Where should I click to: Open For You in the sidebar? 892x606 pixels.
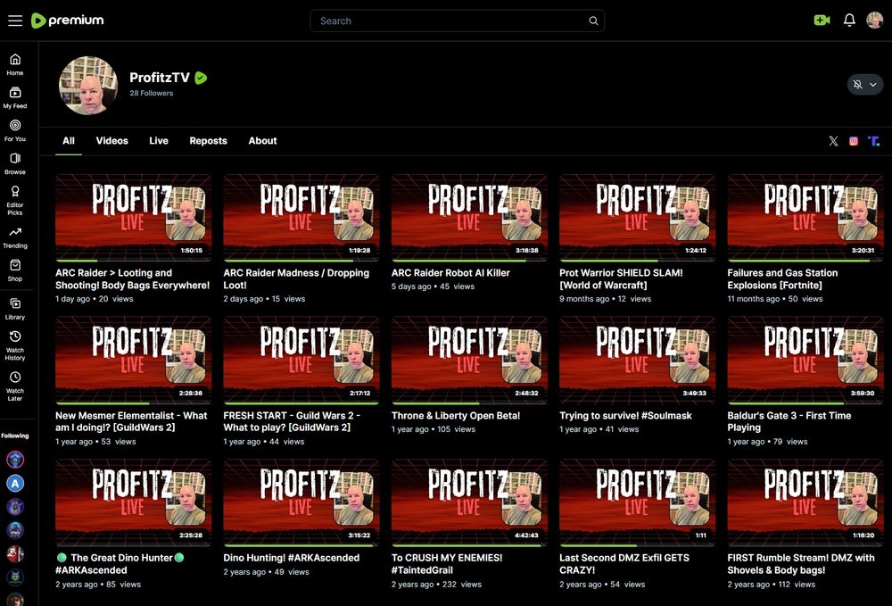point(15,130)
